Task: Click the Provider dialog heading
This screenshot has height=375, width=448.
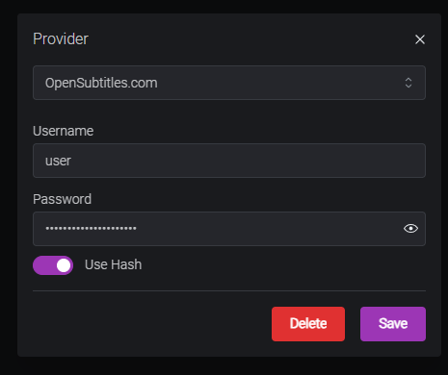Action: [61, 39]
